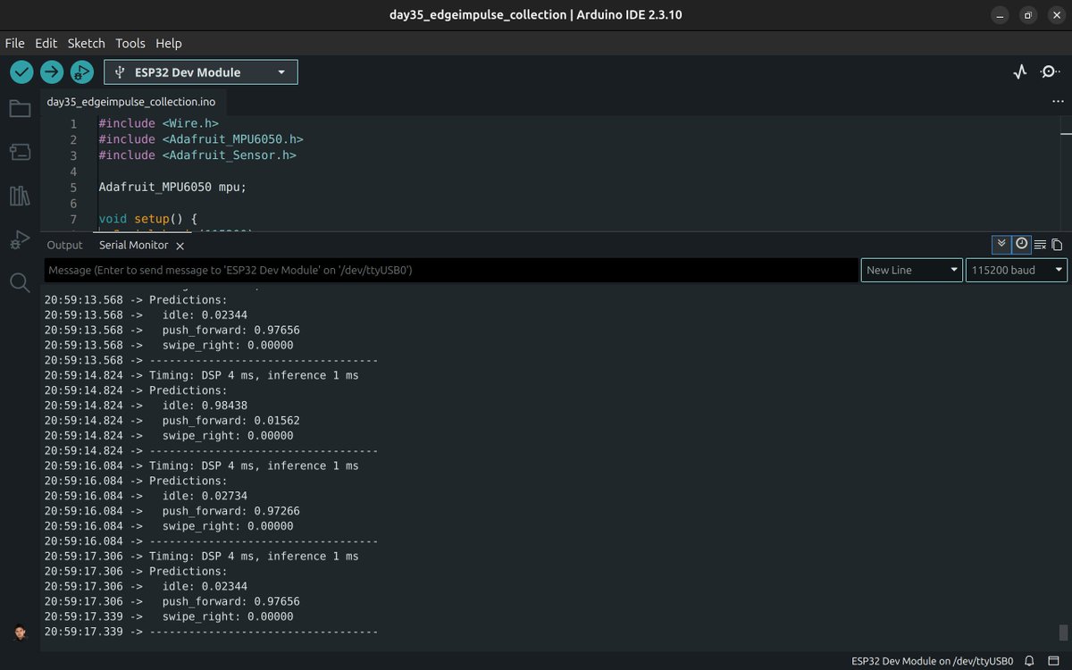Open the Serial Plotter waveform icon
The width and height of the screenshot is (1072, 670).
(x=1020, y=72)
